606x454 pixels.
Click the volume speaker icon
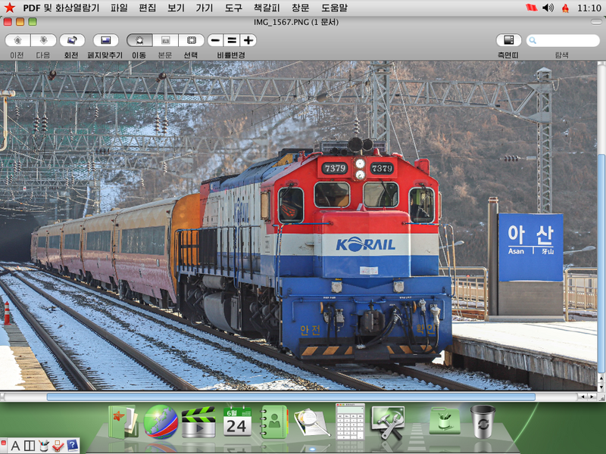[x=548, y=8]
